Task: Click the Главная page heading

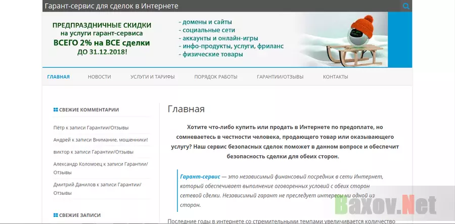Action: [x=186, y=109]
